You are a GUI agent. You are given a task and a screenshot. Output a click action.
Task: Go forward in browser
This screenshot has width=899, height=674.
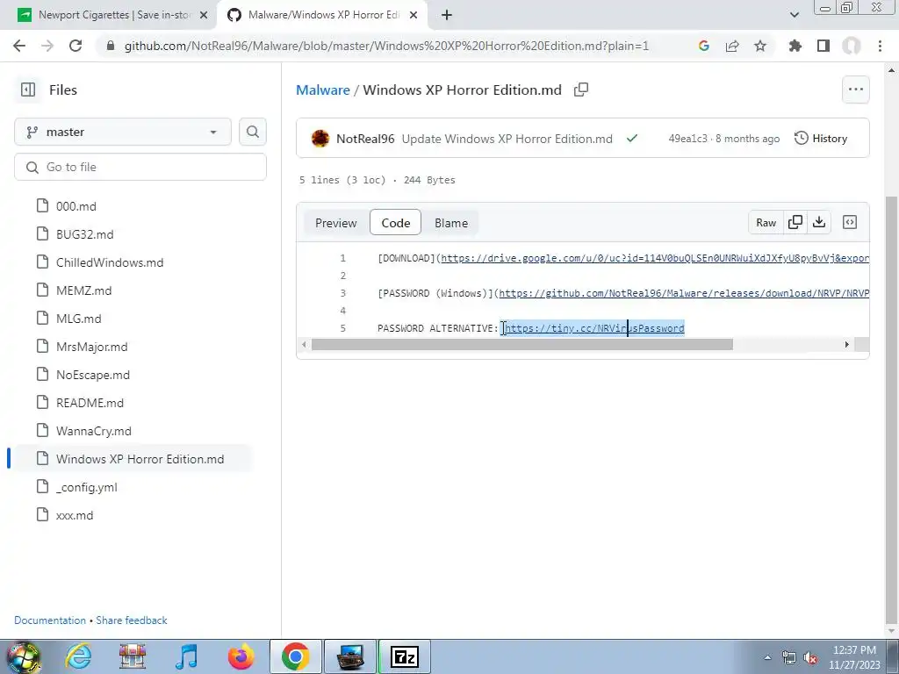point(47,46)
